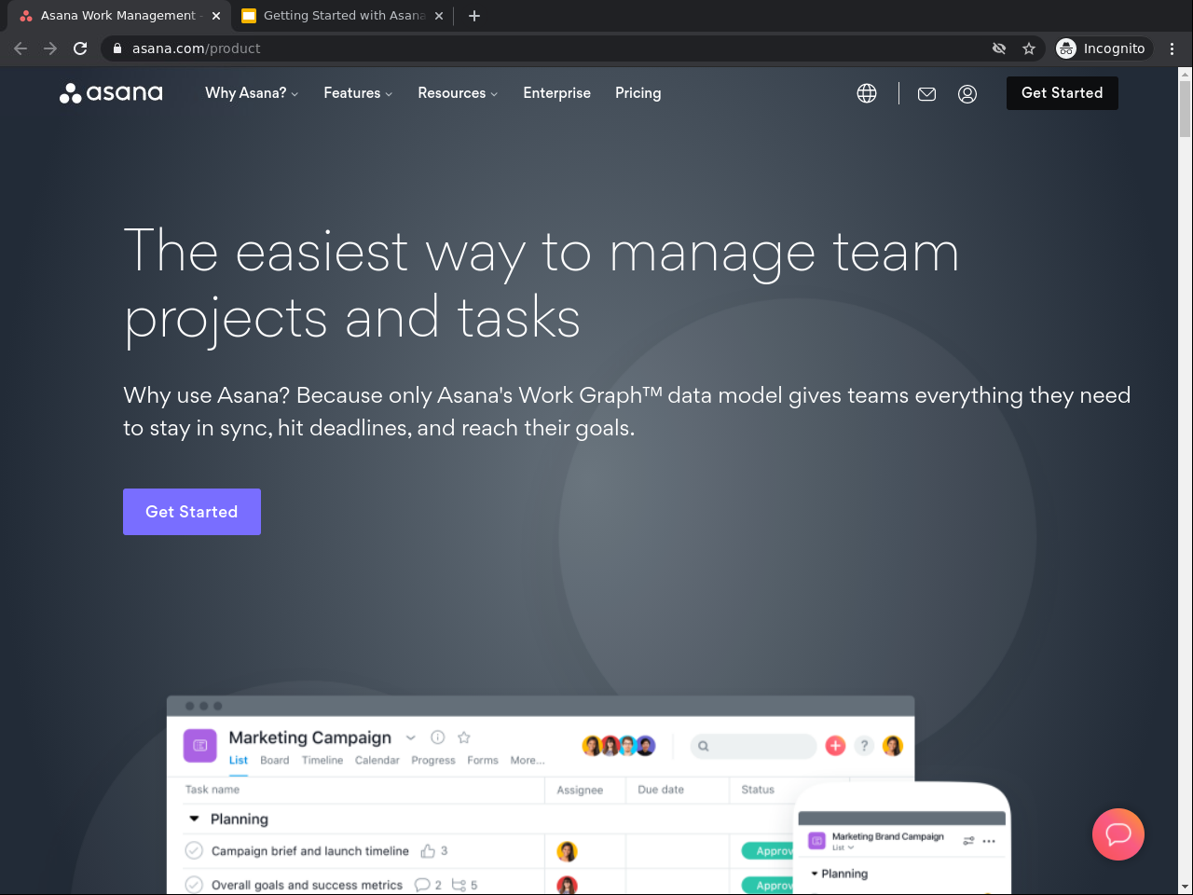Favorite Marketing Campaign with its star
This screenshot has width=1193, height=895.
click(464, 737)
